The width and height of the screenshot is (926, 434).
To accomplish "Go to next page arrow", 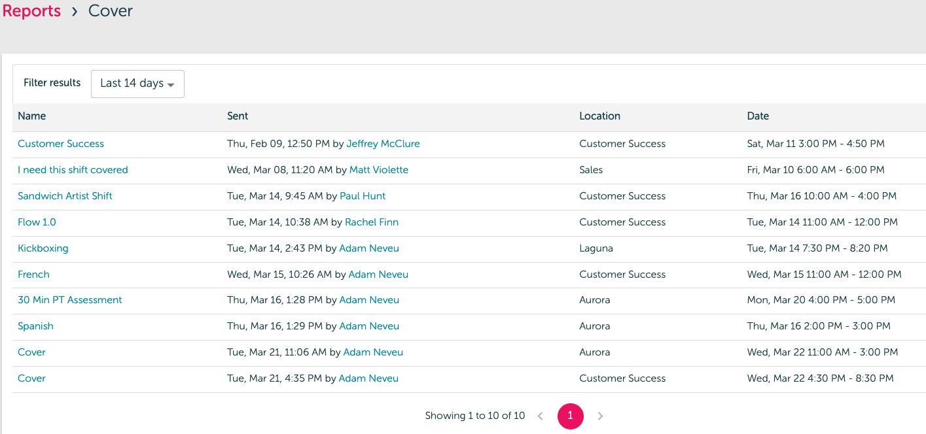I will point(600,416).
